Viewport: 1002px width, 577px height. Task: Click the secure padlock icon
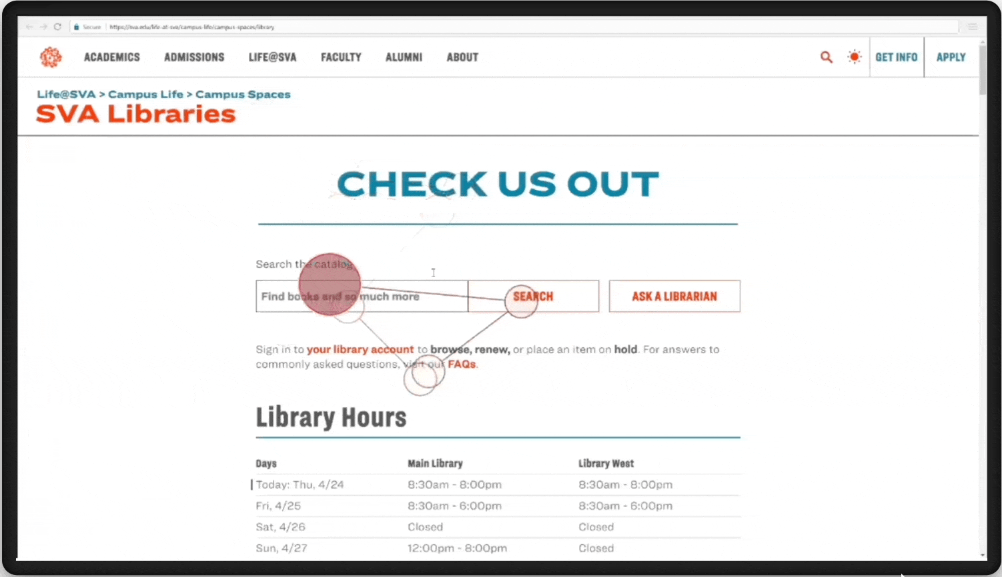click(x=77, y=27)
